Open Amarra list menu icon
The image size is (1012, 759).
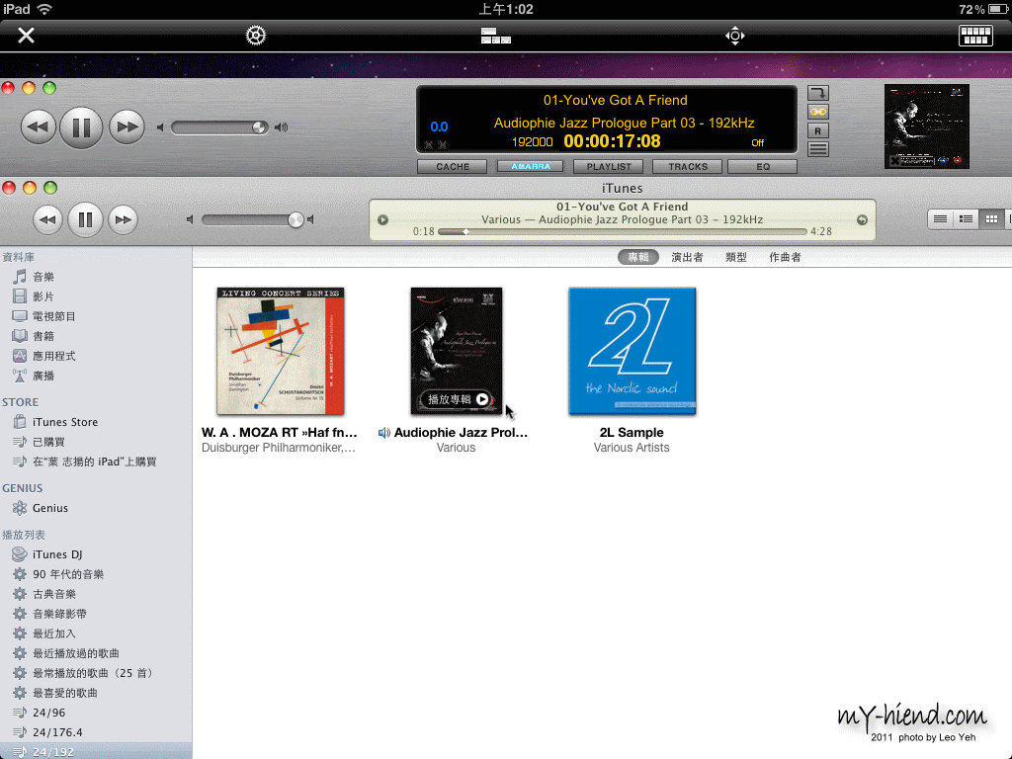tap(817, 150)
